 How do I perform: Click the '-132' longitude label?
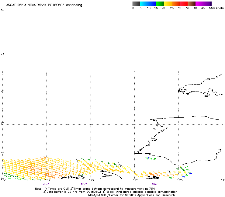tap(47, 180)
